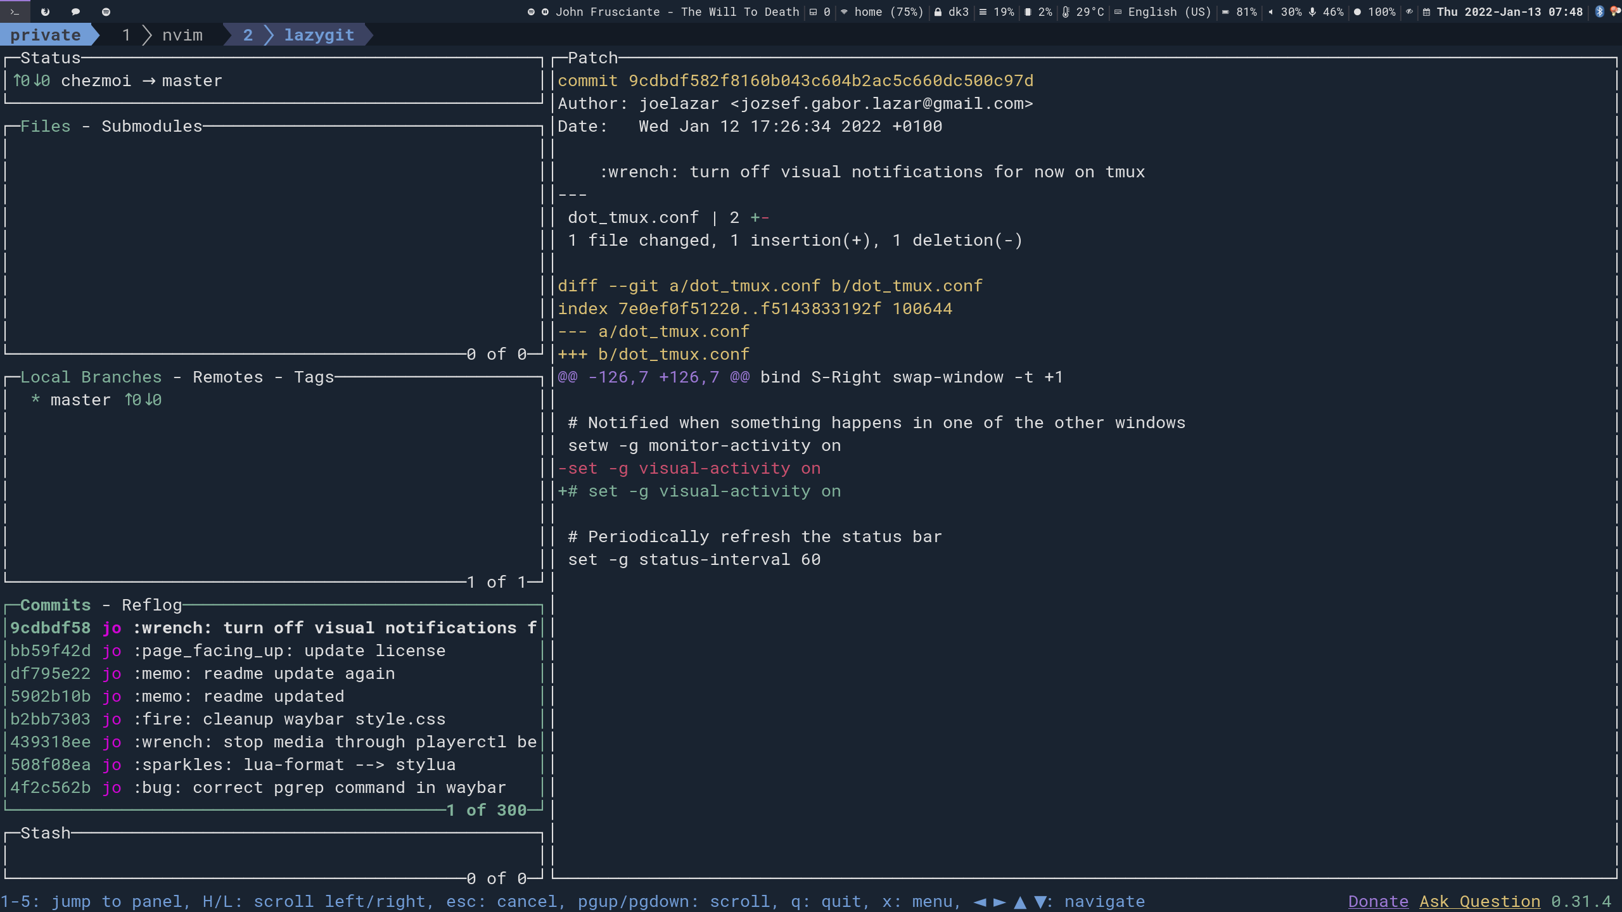Select commit bb59f42d update license
Screen dimensions: 1622x912
[x=272, y=650]
